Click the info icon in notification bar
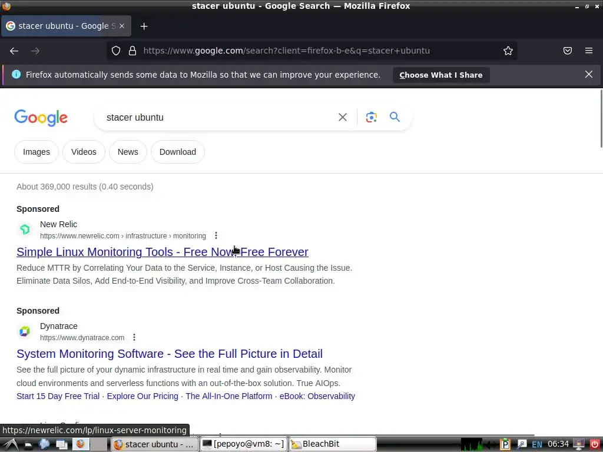This screenshot has width=603, height=452. (x=16, y=75)
